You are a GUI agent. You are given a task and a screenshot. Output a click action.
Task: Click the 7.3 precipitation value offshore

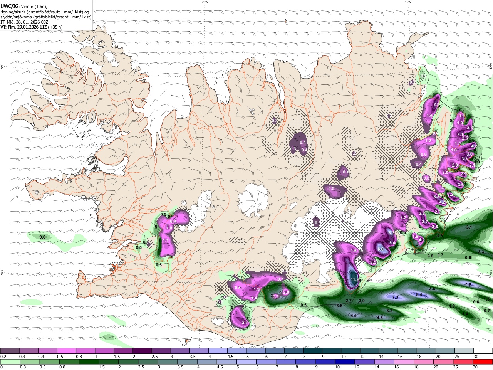coord(395,297)
